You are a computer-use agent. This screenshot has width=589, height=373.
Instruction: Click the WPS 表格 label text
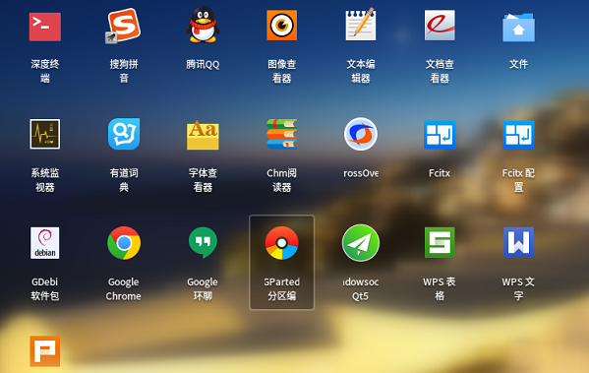pyautogui.click(x=440, y=288)
